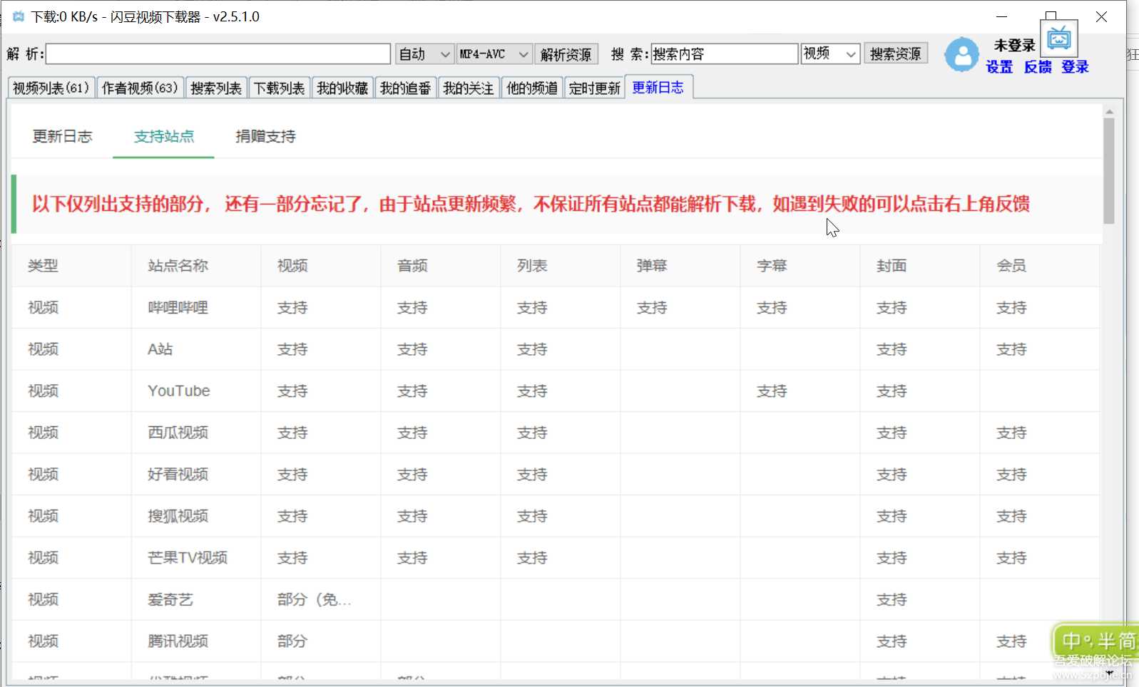Open the 下载列表 tab
The image size is (1139, 687).
[x=279, y=88]
